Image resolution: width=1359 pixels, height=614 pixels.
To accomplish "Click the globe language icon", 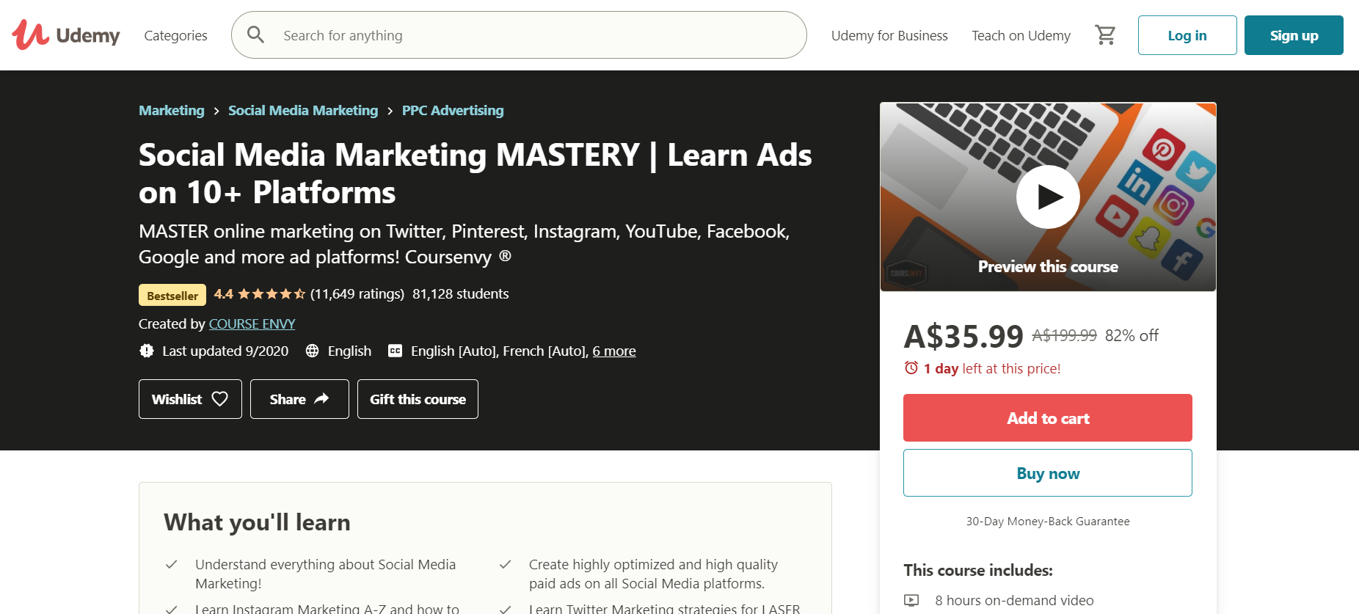I will (x=313, y=351).
